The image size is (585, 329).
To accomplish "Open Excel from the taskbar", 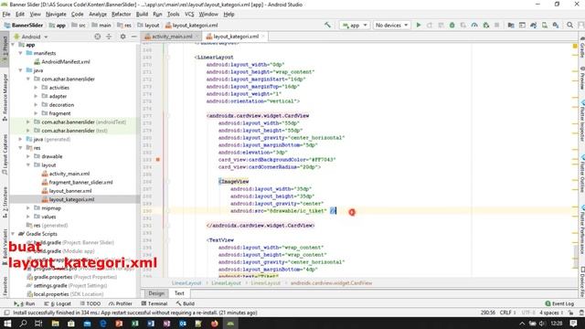I will coord(134,324).
